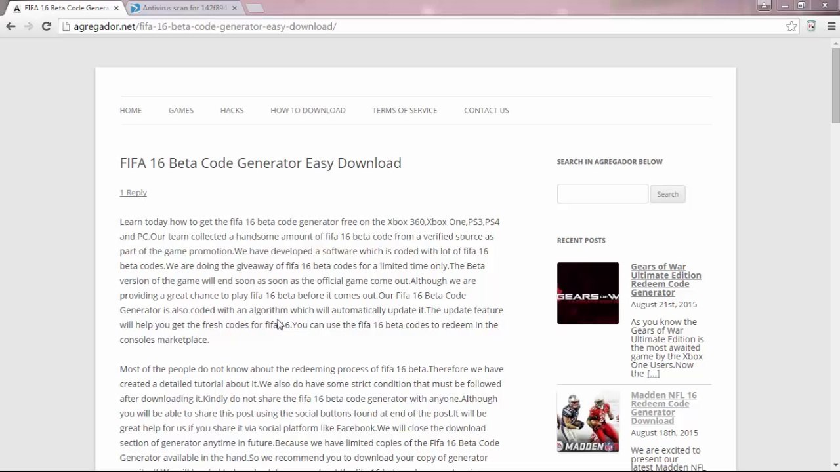Open the Madden NFL 16 post thumbnail

click(x=588, y=422)
